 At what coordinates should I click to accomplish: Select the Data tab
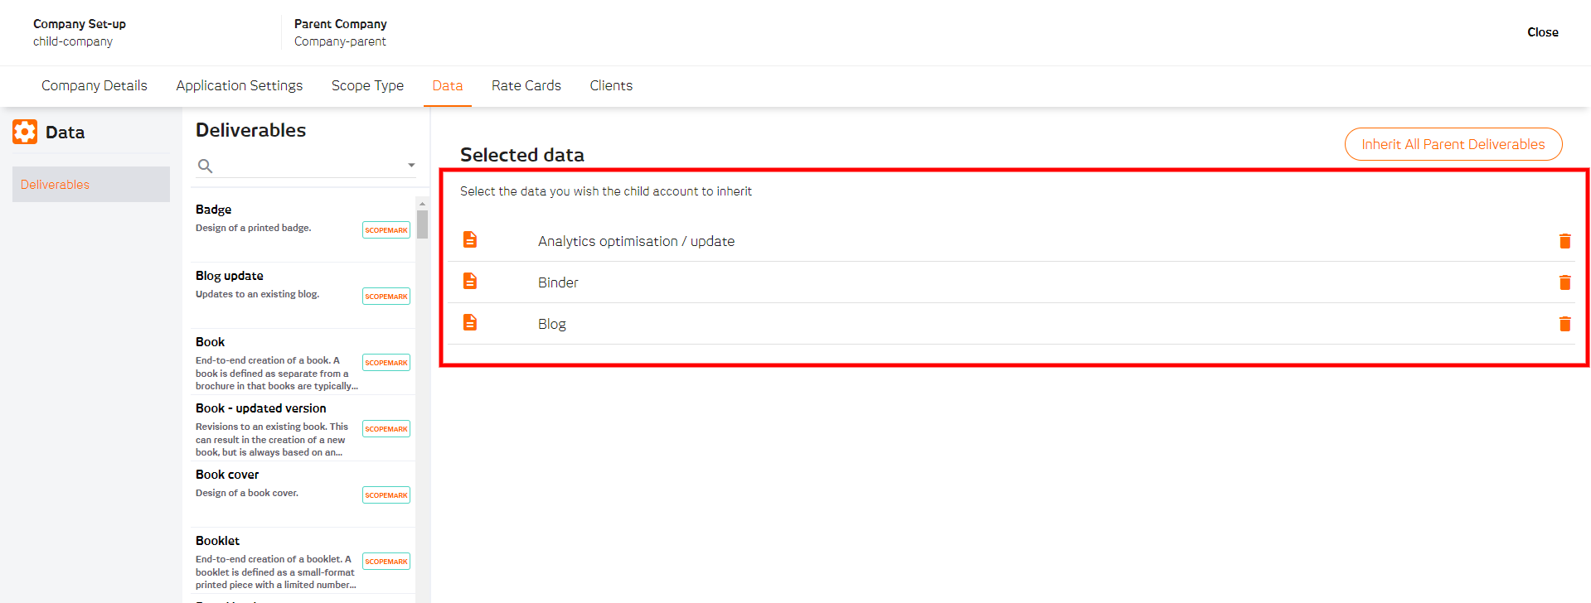(x=448, y=85)
